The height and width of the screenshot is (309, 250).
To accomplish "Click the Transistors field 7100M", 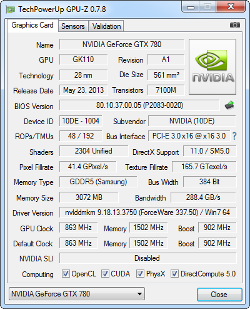I will pos(166,90).
